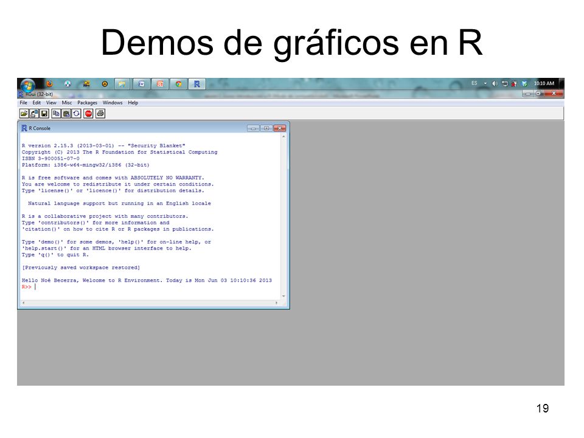The image size is (584, 438).
Task: Click the yellow circular taskbar icon
Action: tap(105, 84)
